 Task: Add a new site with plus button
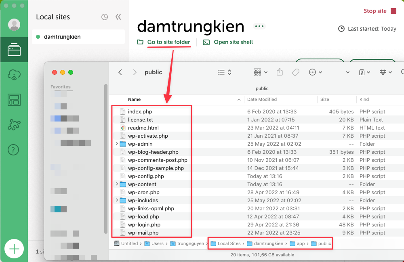(x=14, y=249)
